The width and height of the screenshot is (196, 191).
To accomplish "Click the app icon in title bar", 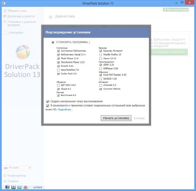I will pyautogui.click(x=4, y=3).
